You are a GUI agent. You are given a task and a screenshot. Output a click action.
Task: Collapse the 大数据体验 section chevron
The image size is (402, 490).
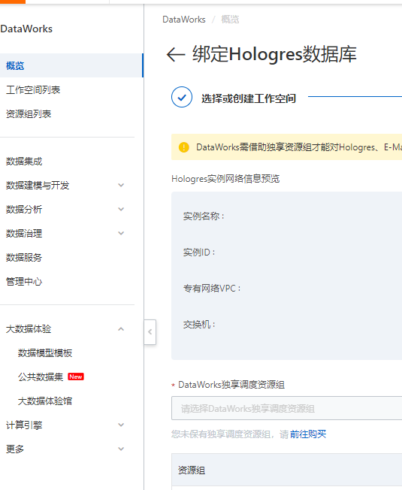point(121,329)
